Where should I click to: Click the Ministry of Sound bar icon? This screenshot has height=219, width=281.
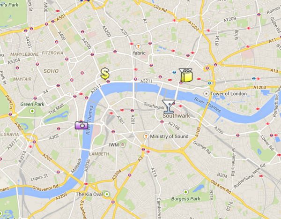tap(146, 136)
